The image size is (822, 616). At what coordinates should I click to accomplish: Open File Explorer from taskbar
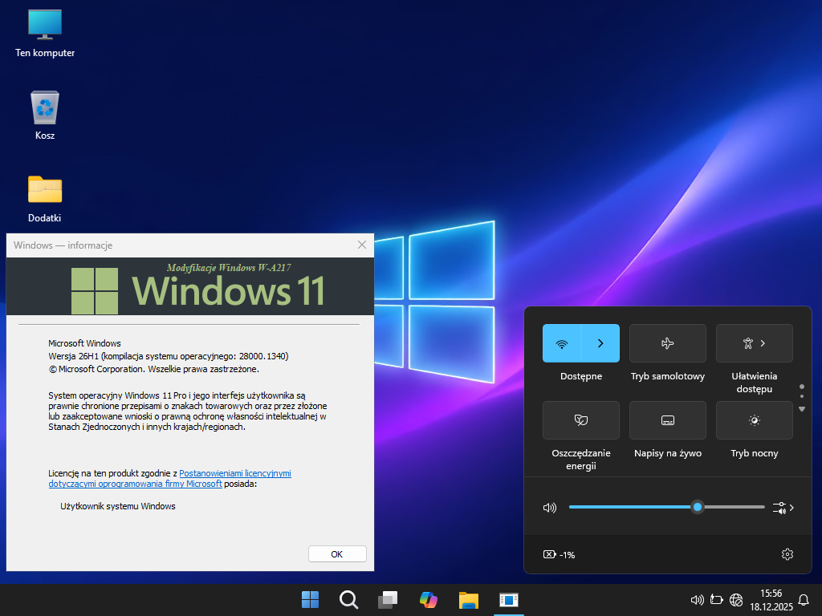468,599
